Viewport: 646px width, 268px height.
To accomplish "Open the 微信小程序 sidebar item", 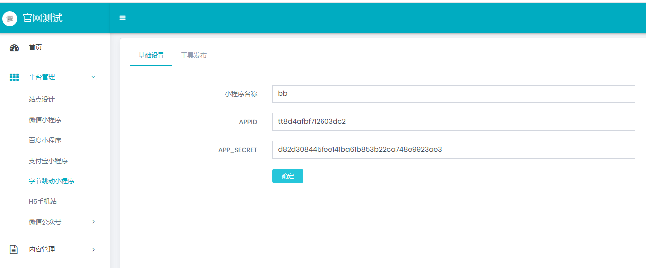I will coord(45,120).
